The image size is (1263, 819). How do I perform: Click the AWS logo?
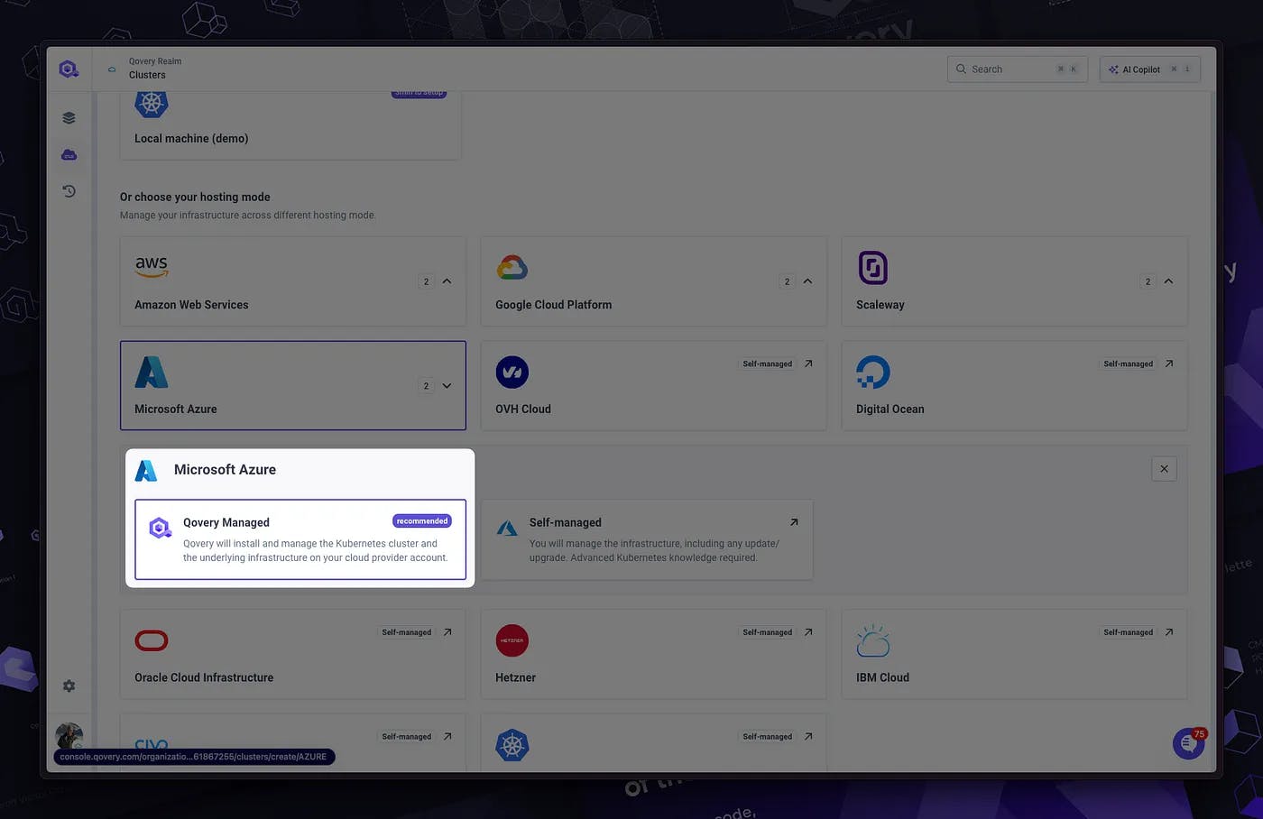coord(152,266)
